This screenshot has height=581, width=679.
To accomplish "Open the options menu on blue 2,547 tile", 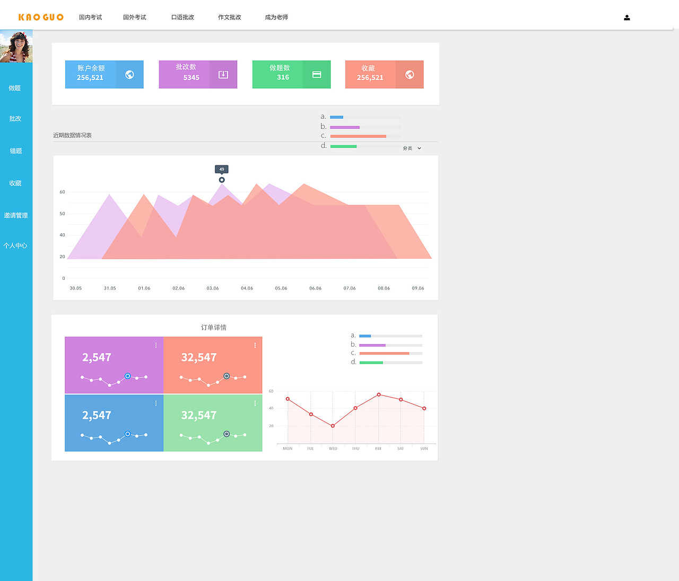I will pos(156,403).
